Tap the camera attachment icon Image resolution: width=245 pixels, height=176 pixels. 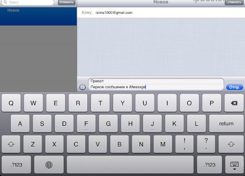pyautogui.click(x=82, y=87)
